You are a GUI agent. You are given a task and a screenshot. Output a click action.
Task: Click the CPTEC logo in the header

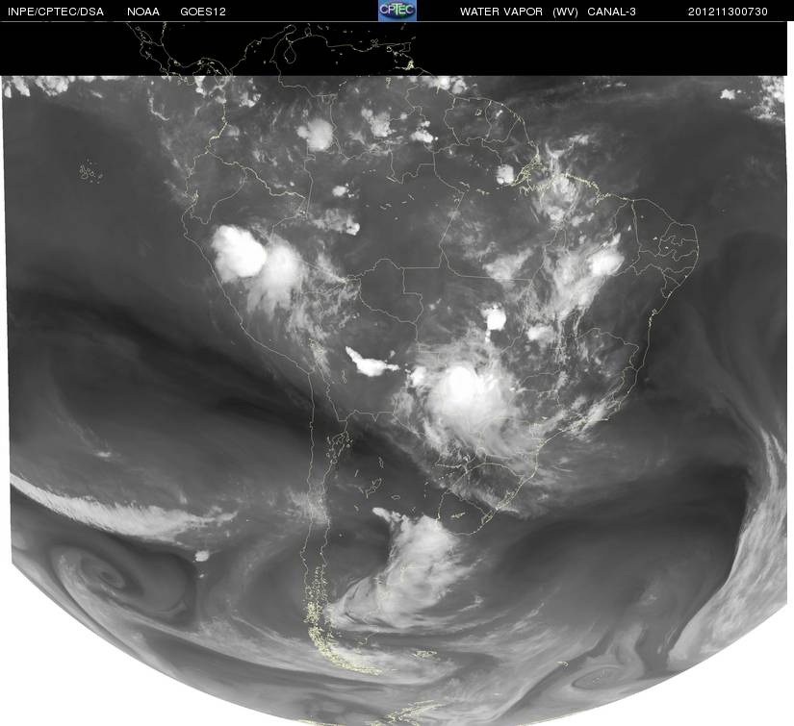pyautogui.click(x=397, y=11)
